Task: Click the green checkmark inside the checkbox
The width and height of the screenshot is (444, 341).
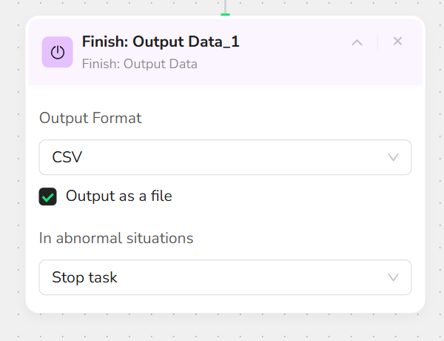Action: [x=48, y=196]
